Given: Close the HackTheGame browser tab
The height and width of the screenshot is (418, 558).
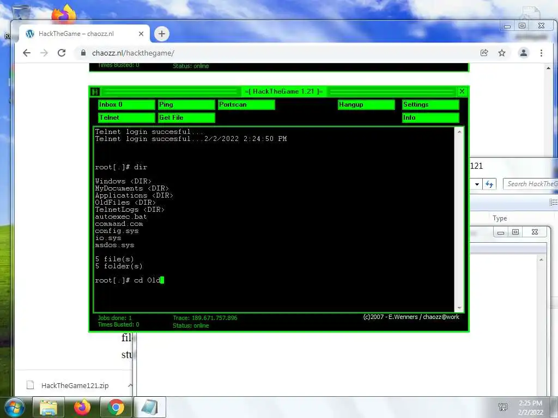Looking at the screenshot, I should pos(141,34).
